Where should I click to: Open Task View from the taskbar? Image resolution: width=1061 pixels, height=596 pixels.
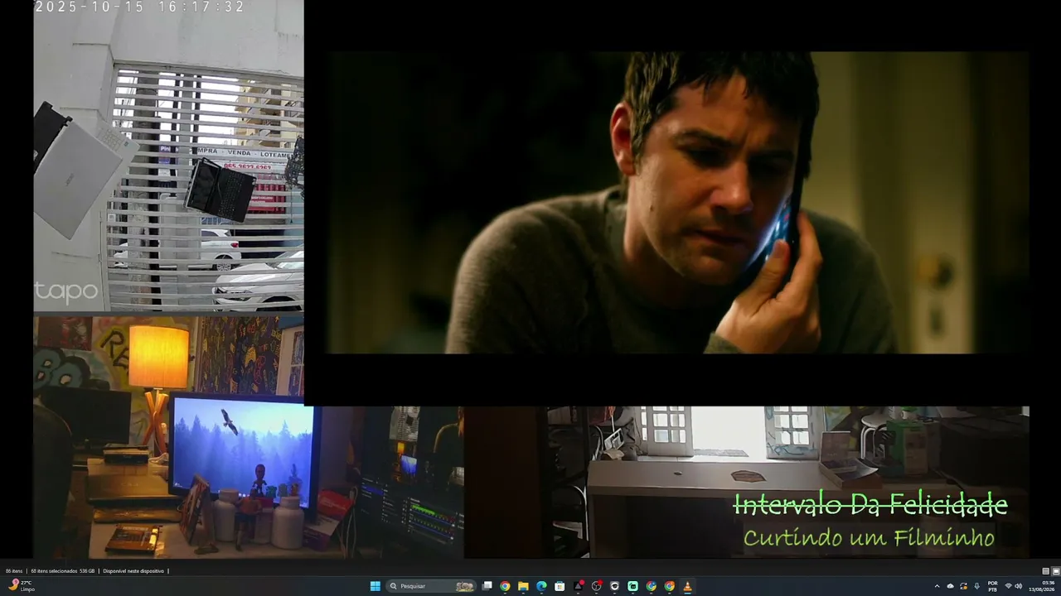pos(487,586)
